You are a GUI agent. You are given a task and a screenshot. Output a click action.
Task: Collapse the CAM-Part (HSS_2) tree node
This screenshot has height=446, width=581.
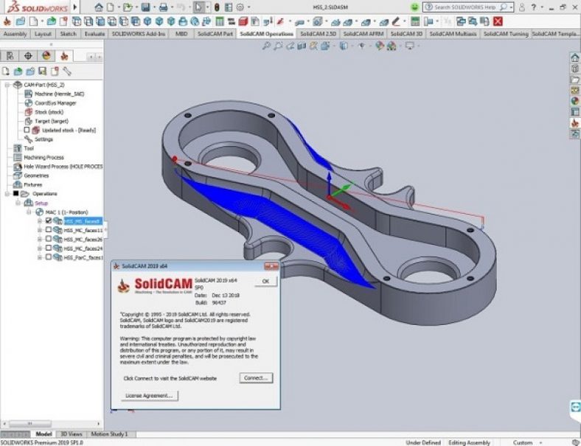pos(7,85)
